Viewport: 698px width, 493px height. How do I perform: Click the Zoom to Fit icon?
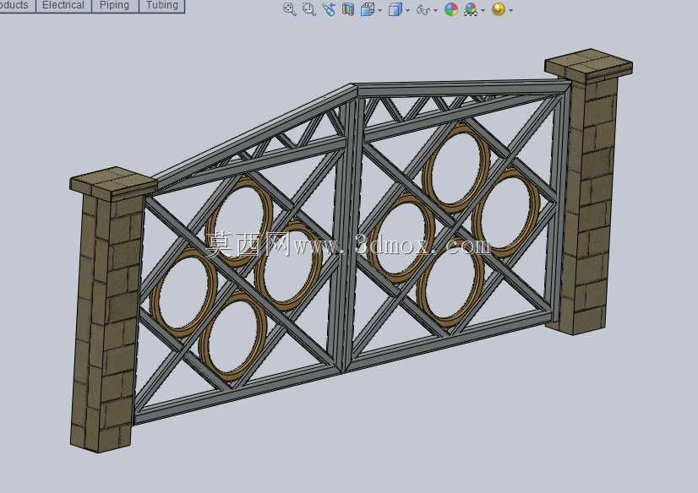[290, 9]
